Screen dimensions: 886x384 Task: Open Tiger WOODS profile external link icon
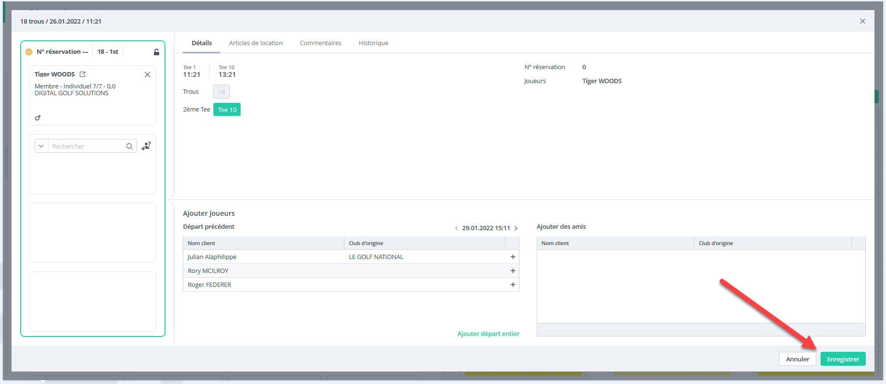point(82,74)
